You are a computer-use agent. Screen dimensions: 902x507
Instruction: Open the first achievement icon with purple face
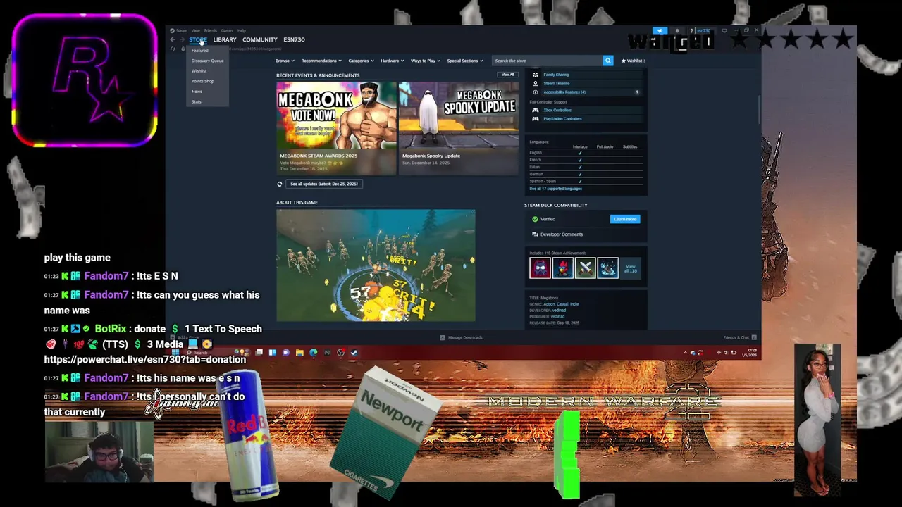coord(540,268)
